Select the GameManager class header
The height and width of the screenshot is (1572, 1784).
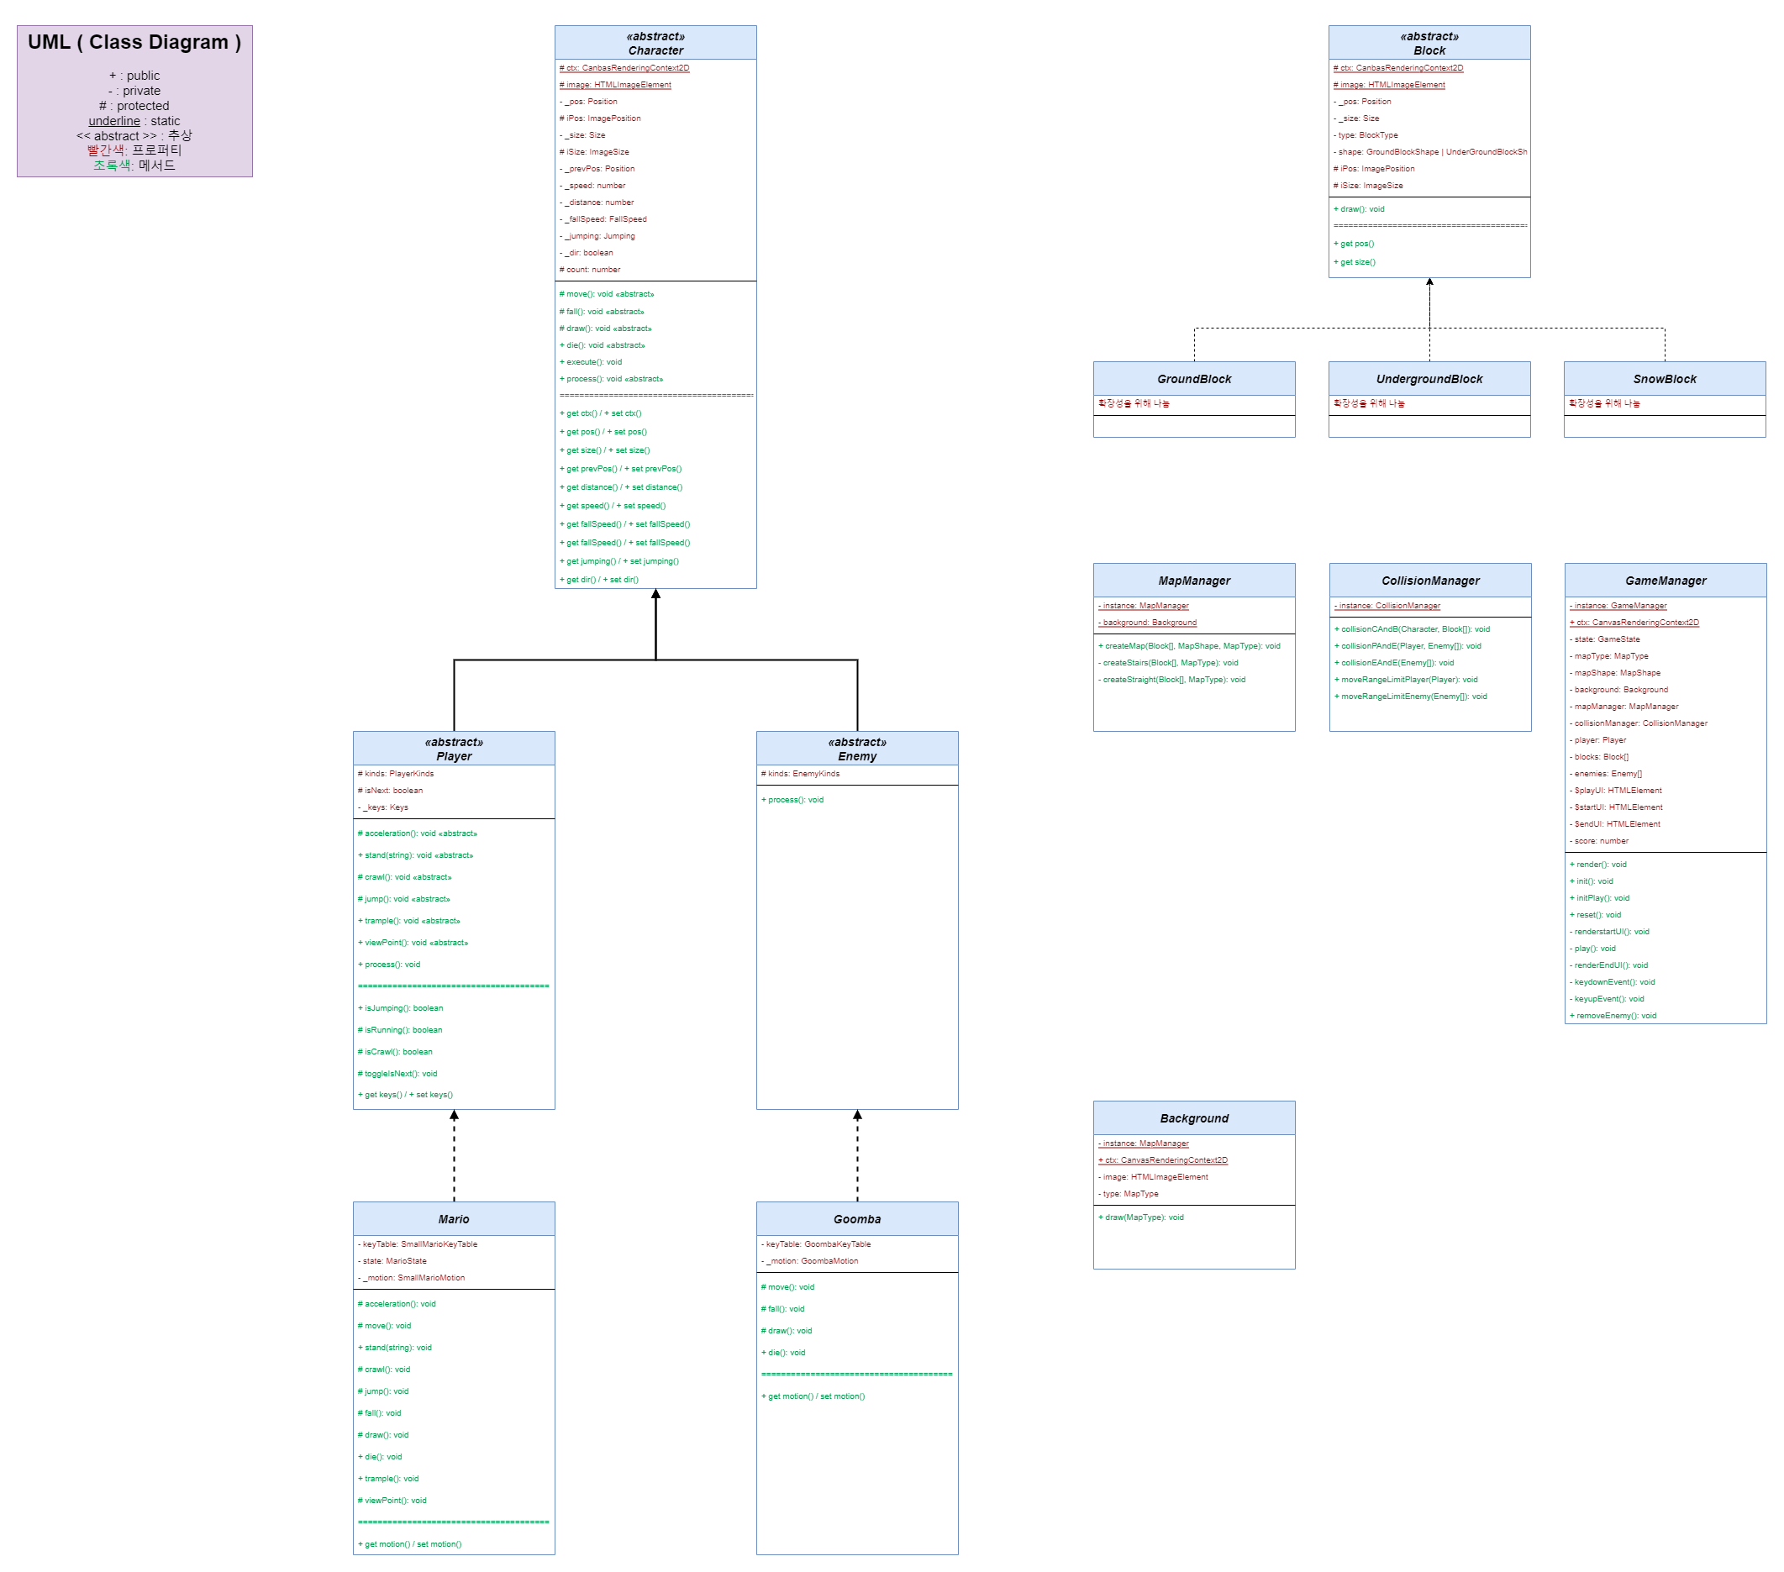[x=1665, y=581]
